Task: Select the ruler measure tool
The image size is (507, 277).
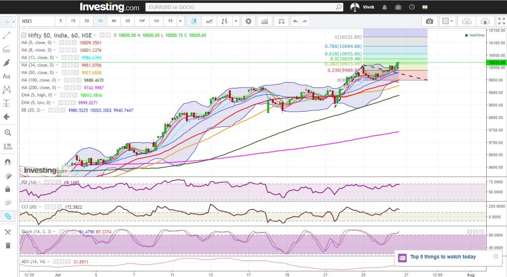Action: coord(7,146)
